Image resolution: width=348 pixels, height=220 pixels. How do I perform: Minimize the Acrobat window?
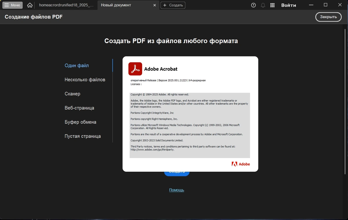(311, 5)
